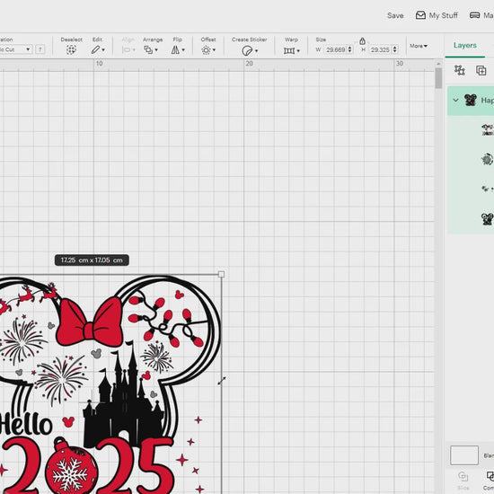494x494 pixels.
Task: Open the Flip dropdown arrow
Action: click(x=183, y=50)
